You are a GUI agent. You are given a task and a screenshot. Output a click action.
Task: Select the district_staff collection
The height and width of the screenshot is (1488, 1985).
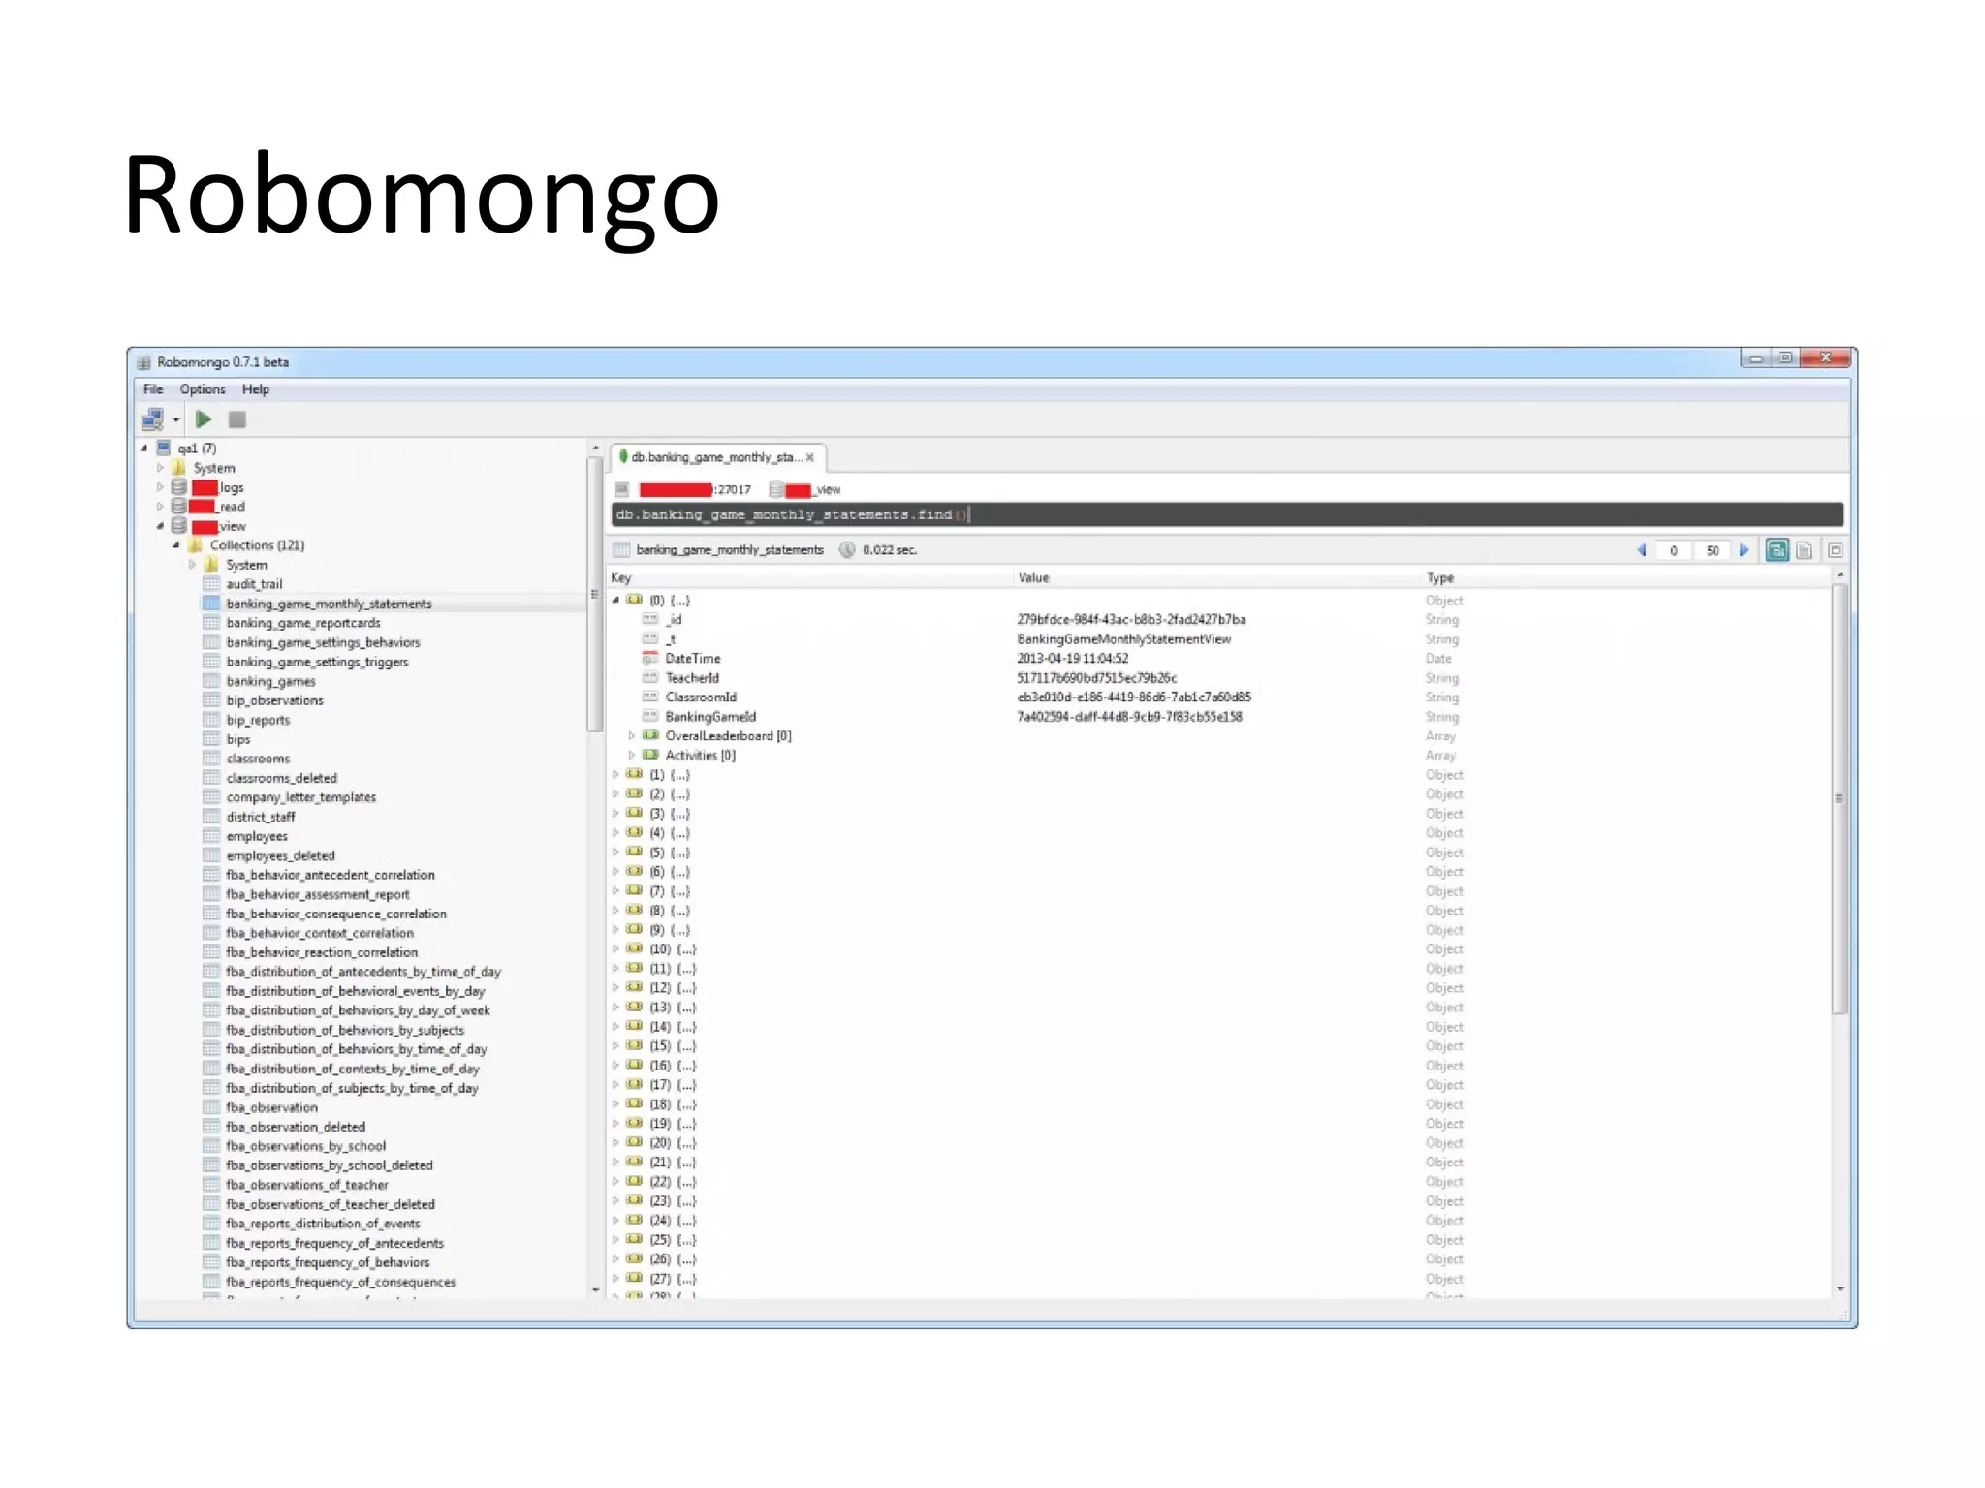tap(260, 817)
